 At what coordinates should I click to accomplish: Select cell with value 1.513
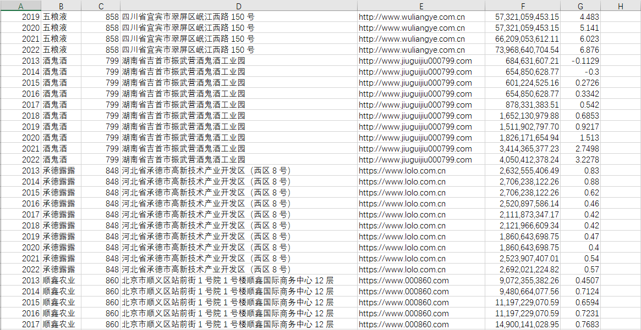tap(580, 138)
